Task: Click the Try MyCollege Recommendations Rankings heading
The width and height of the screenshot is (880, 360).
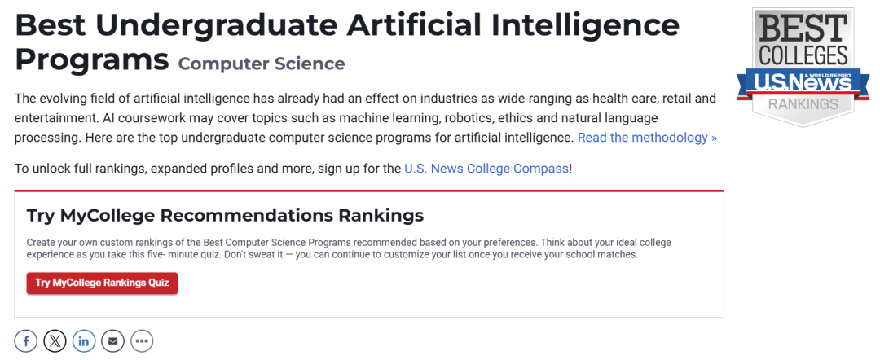Action: pos(225,215)
